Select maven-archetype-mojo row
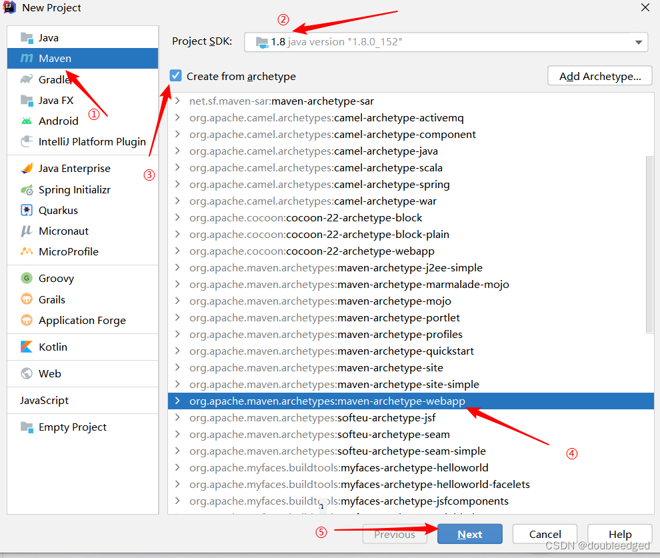Screen dimensions: 660x558 tap(411, 301)
